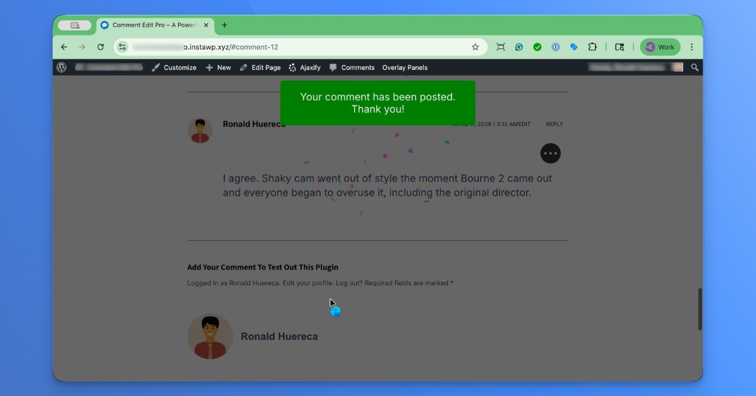This screenshot has width=756, height=396.
Task: Click the WordPress logo in admin bar
Action: pyautogui.click(x=61, y=67)
